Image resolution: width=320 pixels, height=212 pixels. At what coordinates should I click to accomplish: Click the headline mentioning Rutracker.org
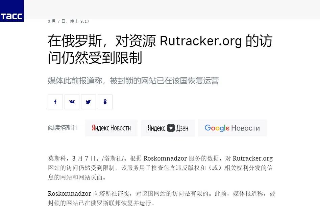pyautogui.click(x=160, y=49)
